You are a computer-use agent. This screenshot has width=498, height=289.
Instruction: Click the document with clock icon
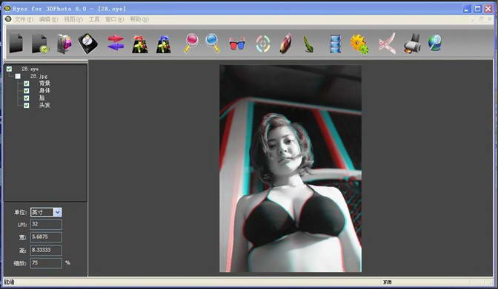(x=40, y=44)
